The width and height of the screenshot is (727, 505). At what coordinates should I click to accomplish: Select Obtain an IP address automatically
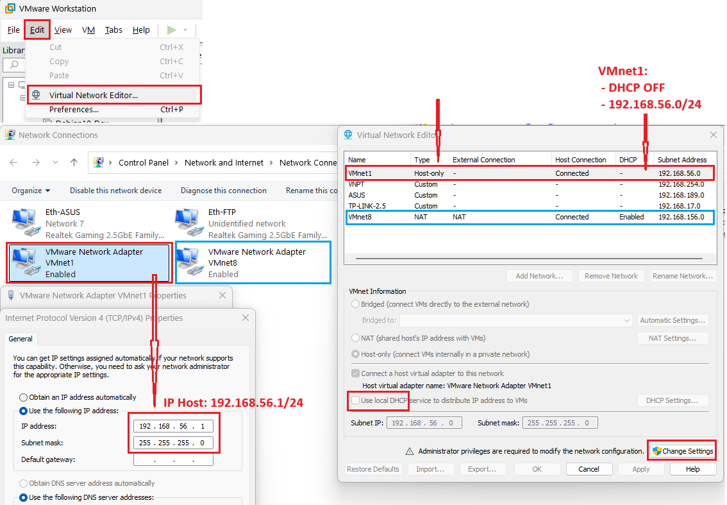click(23, 397)
